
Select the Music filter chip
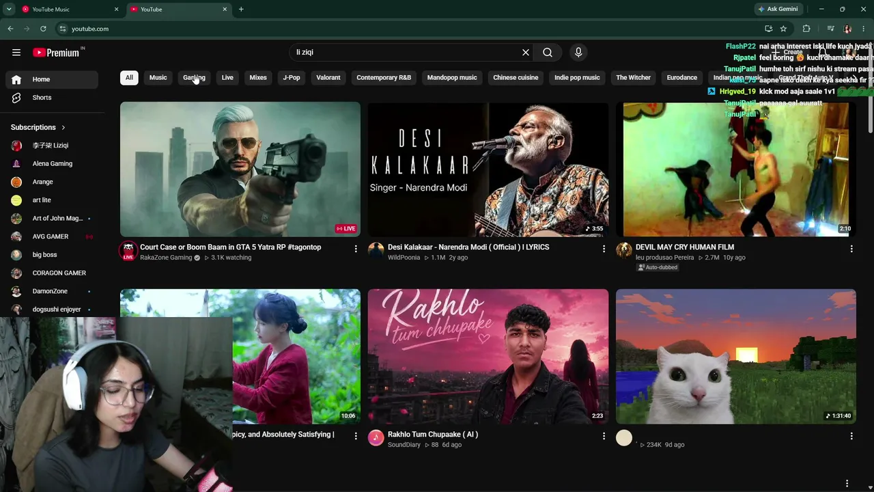pyautogui.click(x=158, y=78)
